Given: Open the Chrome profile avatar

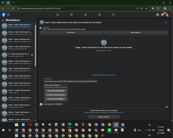Looking at the screenshot, I should pyautogui.click(x=165, y=9).
